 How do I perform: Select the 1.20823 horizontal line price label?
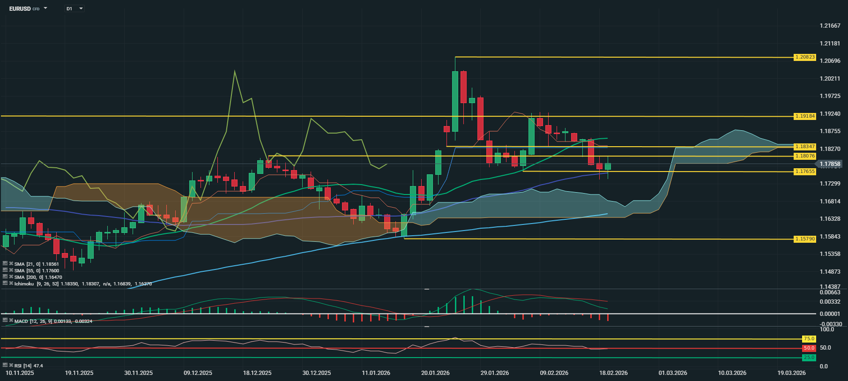[805, 57]
